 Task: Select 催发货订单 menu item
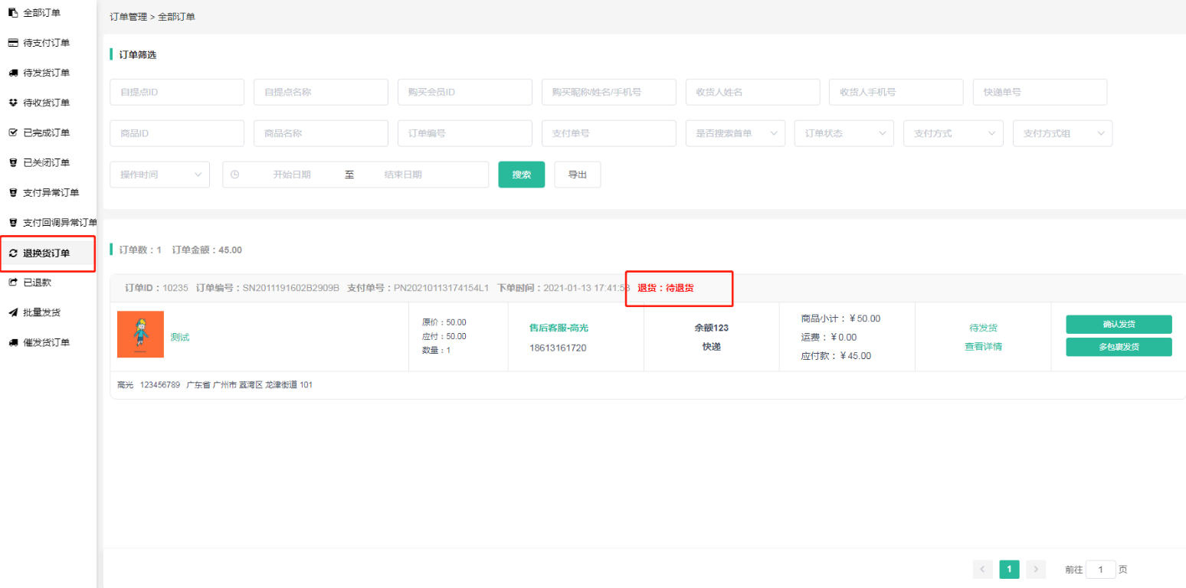(46, 342)
